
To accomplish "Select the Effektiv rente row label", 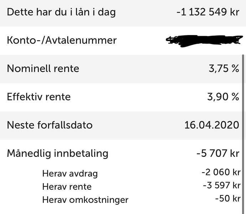I will pos(39,97).
